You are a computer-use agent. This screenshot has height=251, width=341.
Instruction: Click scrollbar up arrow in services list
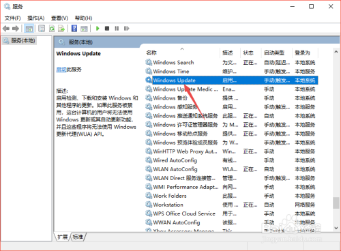click(x=336, y=52)
